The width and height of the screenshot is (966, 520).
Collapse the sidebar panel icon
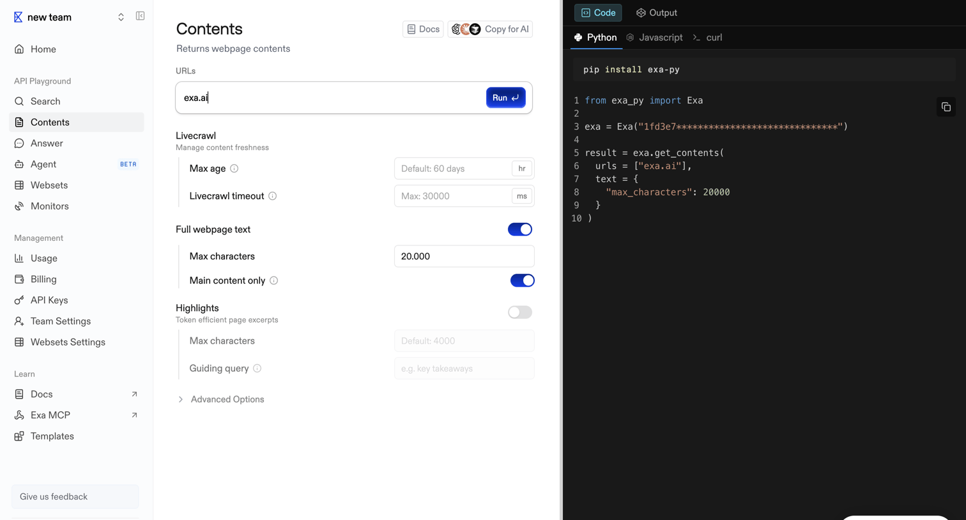[x=140, y=16]
